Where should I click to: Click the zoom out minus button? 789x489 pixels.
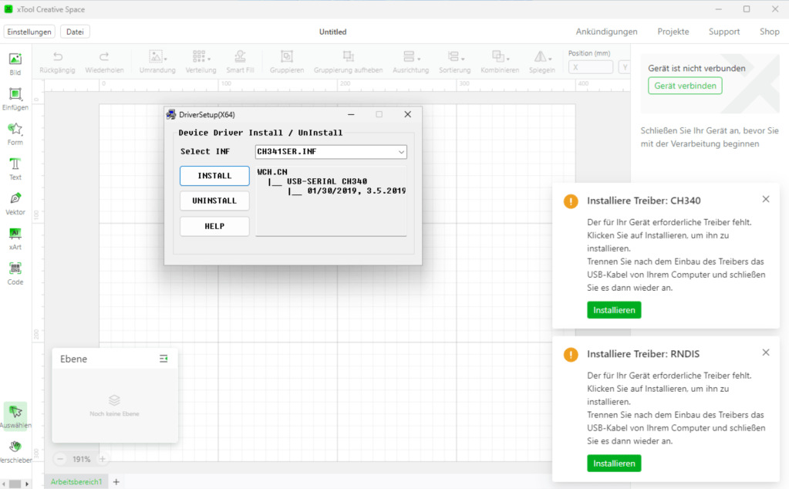coord(60,459)
